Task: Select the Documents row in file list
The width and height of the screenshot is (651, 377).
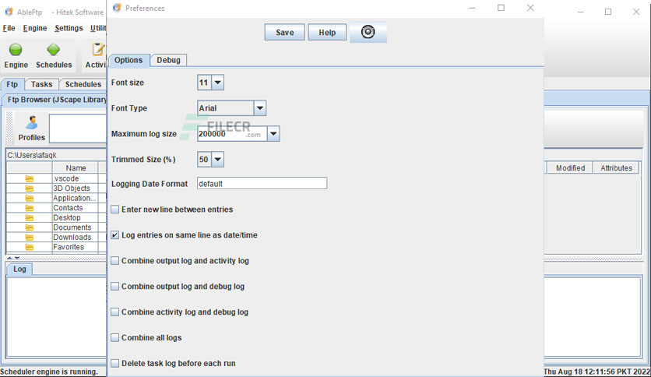Action: click(x=56, y=227)
